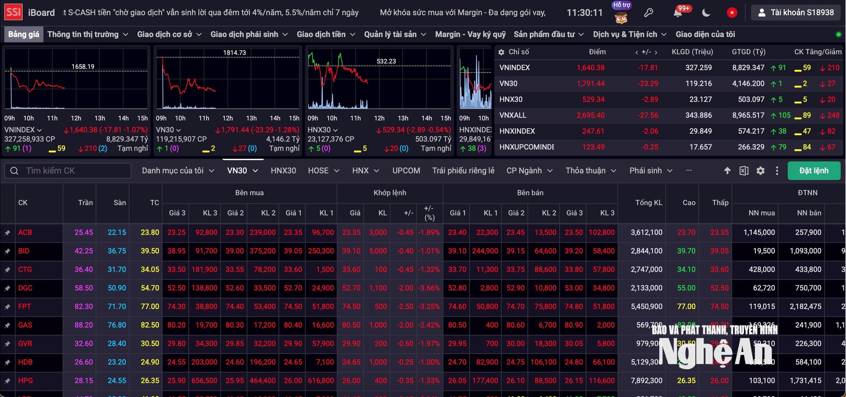Click the KLGD (Triệu) column header
Viewport: 846px width, 397px height.
click(692, 52)
